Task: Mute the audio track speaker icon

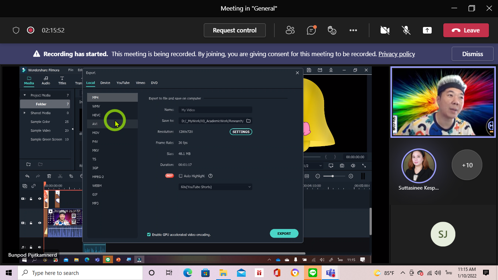Action: [40, 247]
